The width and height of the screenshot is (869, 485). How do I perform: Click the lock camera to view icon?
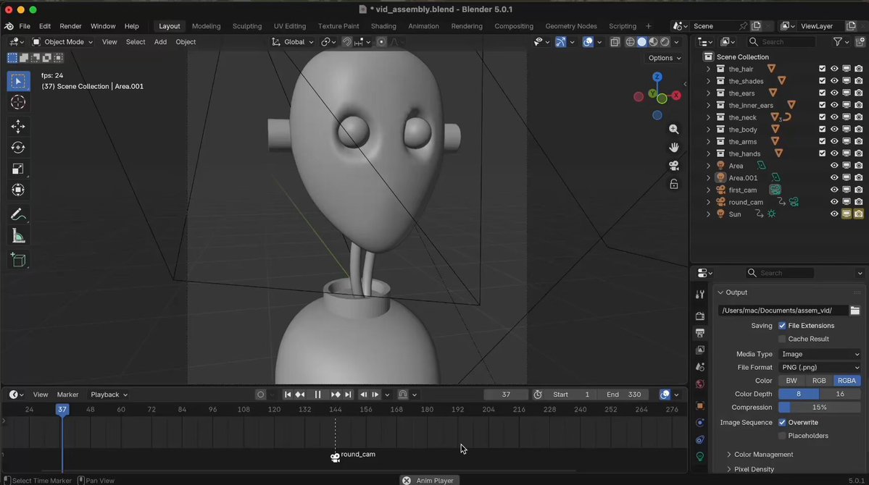click(x=673, y=184)
